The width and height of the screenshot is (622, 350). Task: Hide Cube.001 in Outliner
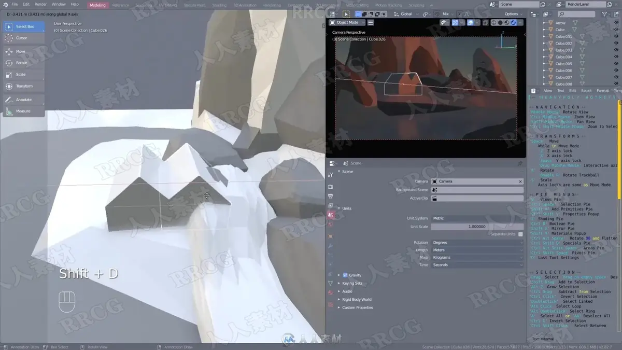(616, 36)
